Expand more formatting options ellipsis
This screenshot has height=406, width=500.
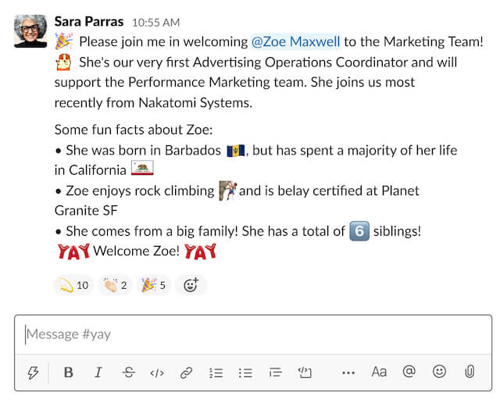click(x=348, y=372)
